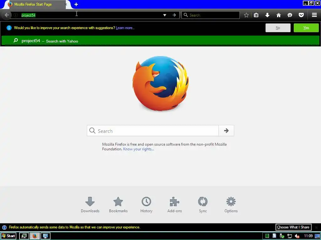Open History from start page
The height and width of the screenshot is (240, 321).
click(x=146, y=205)
